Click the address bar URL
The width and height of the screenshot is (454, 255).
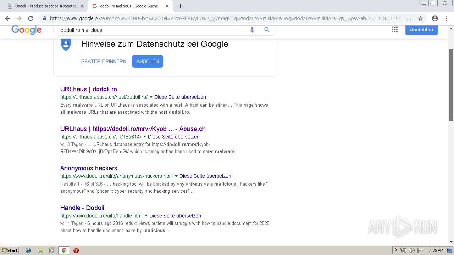tap(231, 18)
